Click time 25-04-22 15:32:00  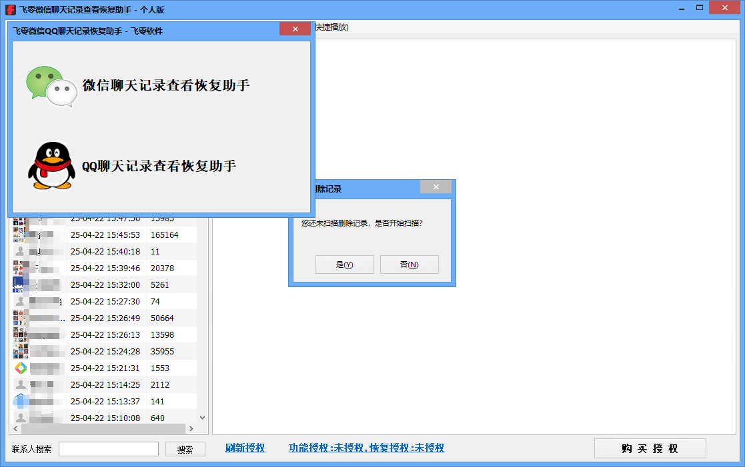point(105,284)
